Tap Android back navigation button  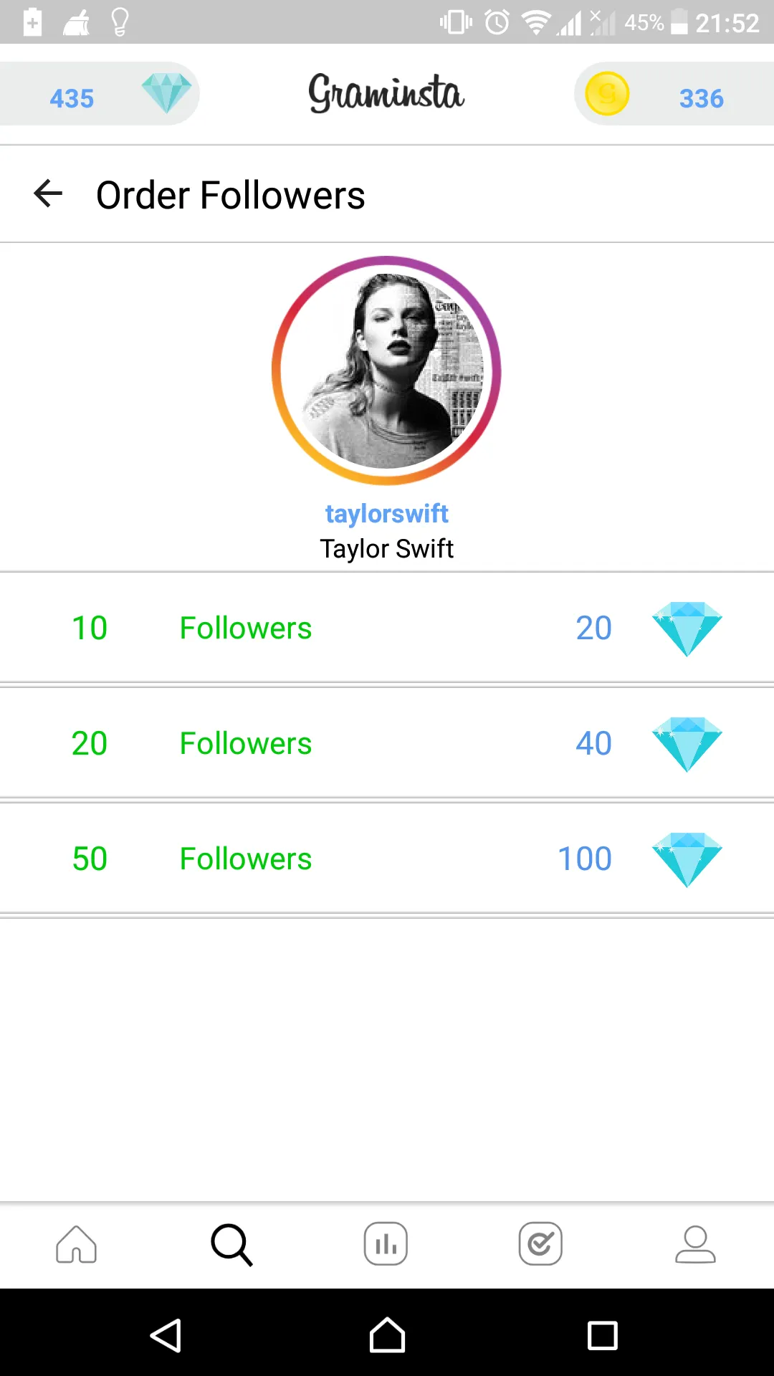(166, 1336)
